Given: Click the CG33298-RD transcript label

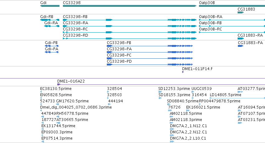Looking at the screenshot, I should coord(75,35).
